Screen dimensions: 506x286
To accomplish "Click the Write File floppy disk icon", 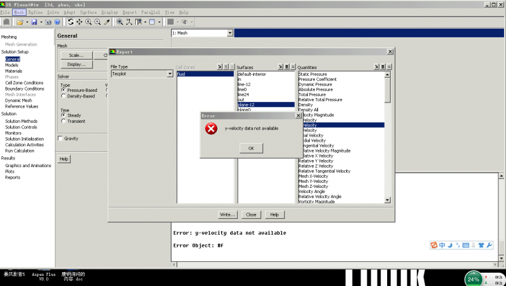I will click(34, 22).
